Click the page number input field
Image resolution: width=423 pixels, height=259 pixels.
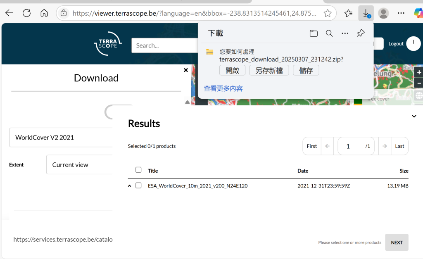(x=356, y=146)
